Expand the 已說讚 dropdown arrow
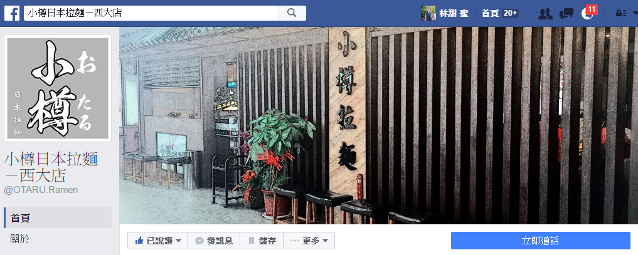The width and height of the screenshot is (638, 255). 179,241
